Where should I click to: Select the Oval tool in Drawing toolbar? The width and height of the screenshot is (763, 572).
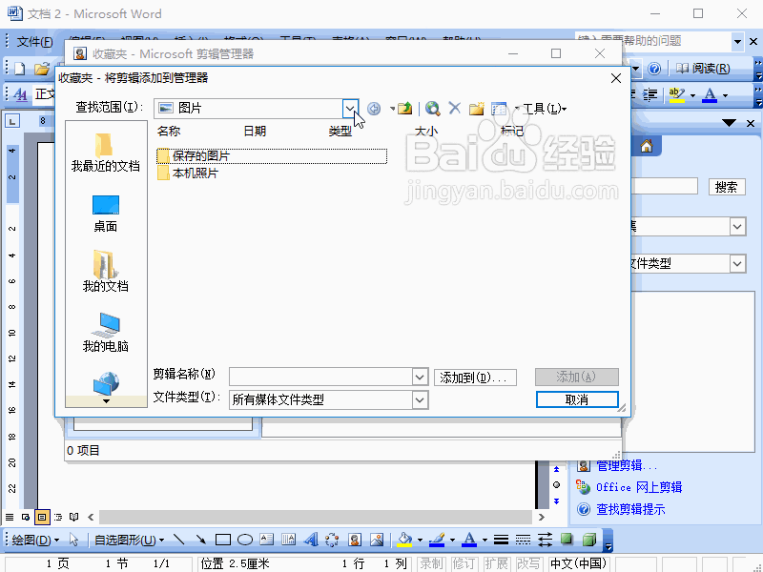(x=245, y=540)
